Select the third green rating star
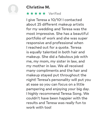 point(36,14)
